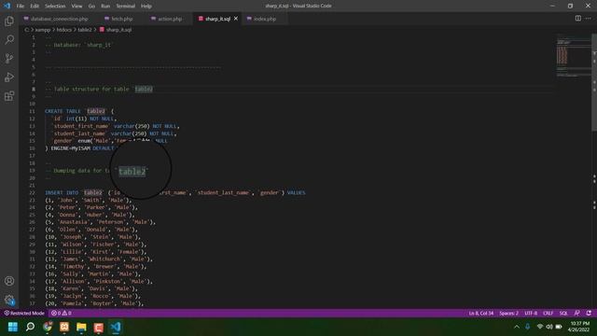Click the errors and warnings indicator
The height and width of the screenshot is (336, 597).
coord(62,314)
